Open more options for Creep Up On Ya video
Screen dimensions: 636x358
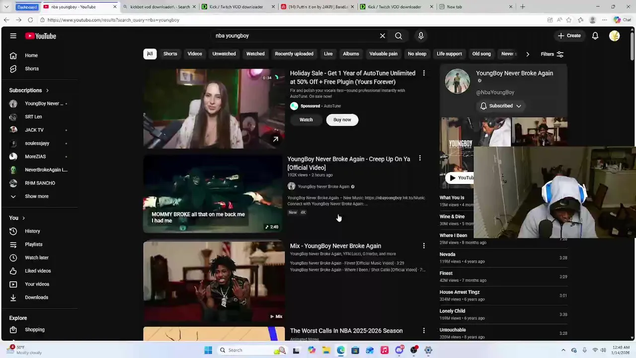click(x=420, y=159)
